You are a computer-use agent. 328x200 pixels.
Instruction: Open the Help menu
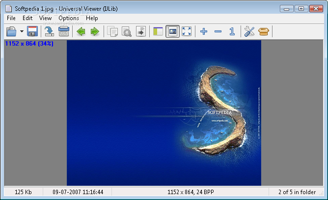pos(92,18)
